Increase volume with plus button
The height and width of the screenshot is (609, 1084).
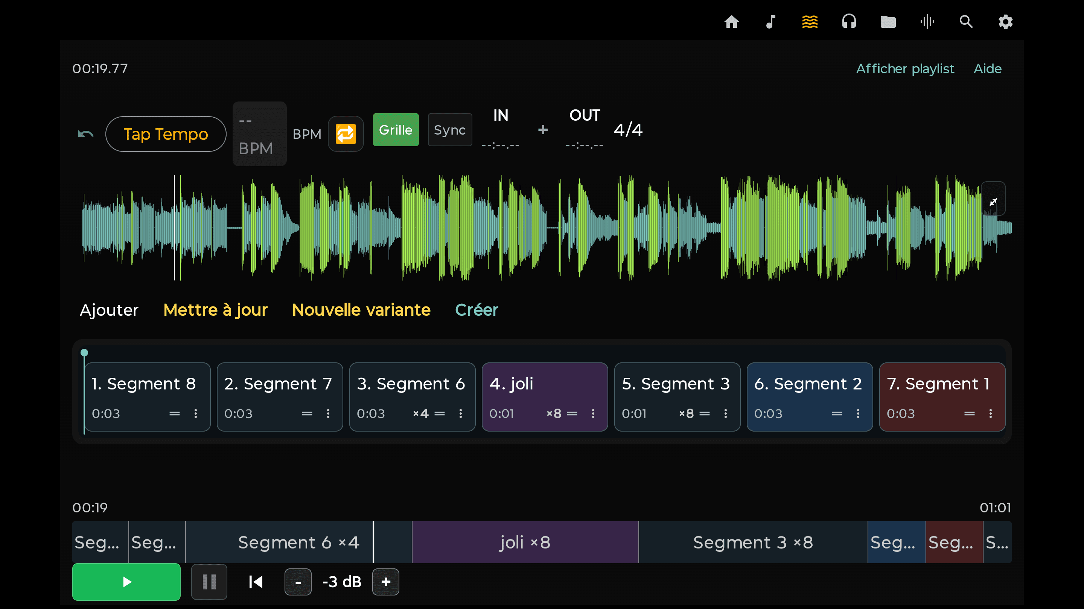click(x=385, y=582)
